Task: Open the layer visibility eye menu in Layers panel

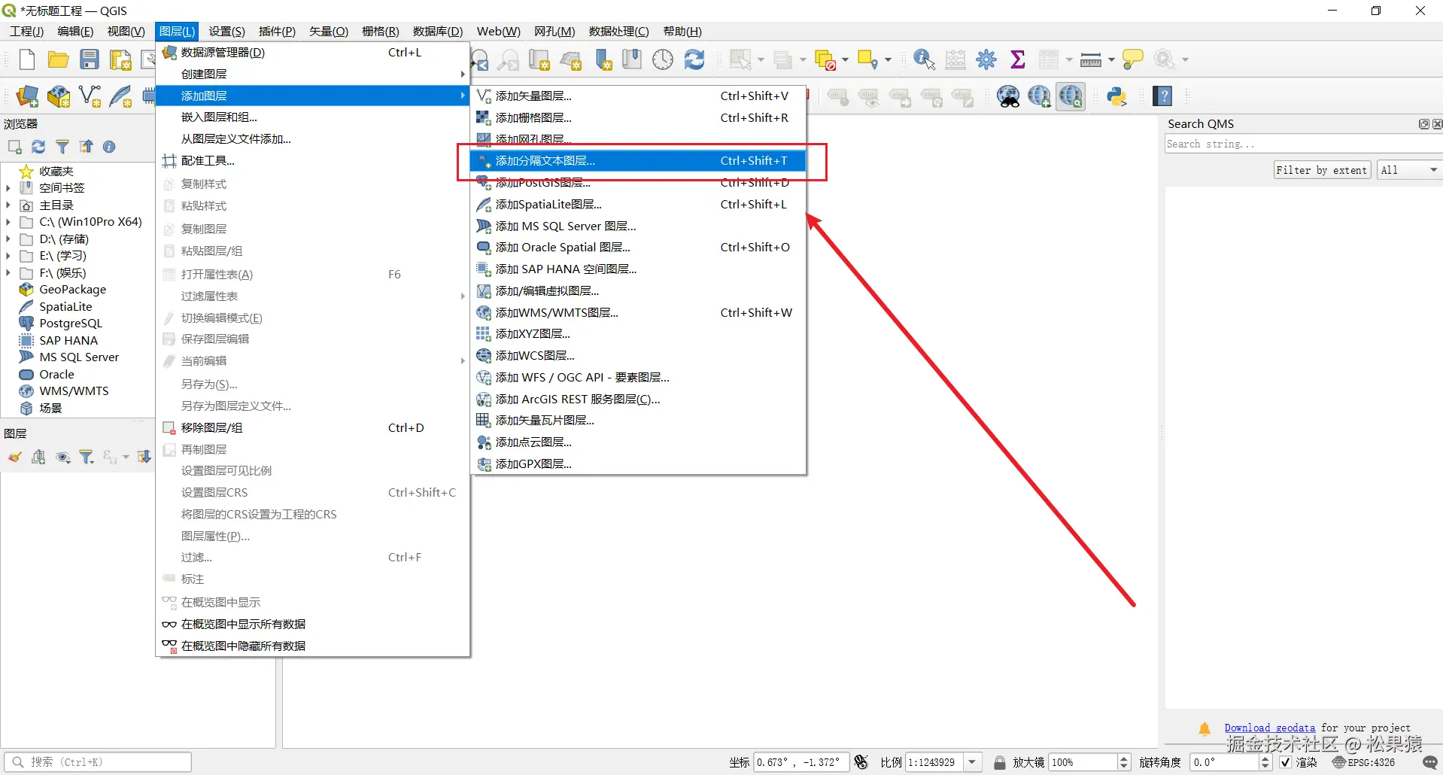Action: pos(63,457)
